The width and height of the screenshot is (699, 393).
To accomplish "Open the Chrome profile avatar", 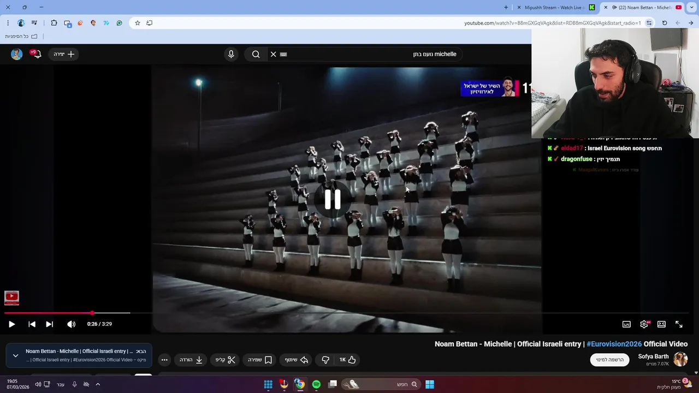I will [x=21, y=23].
